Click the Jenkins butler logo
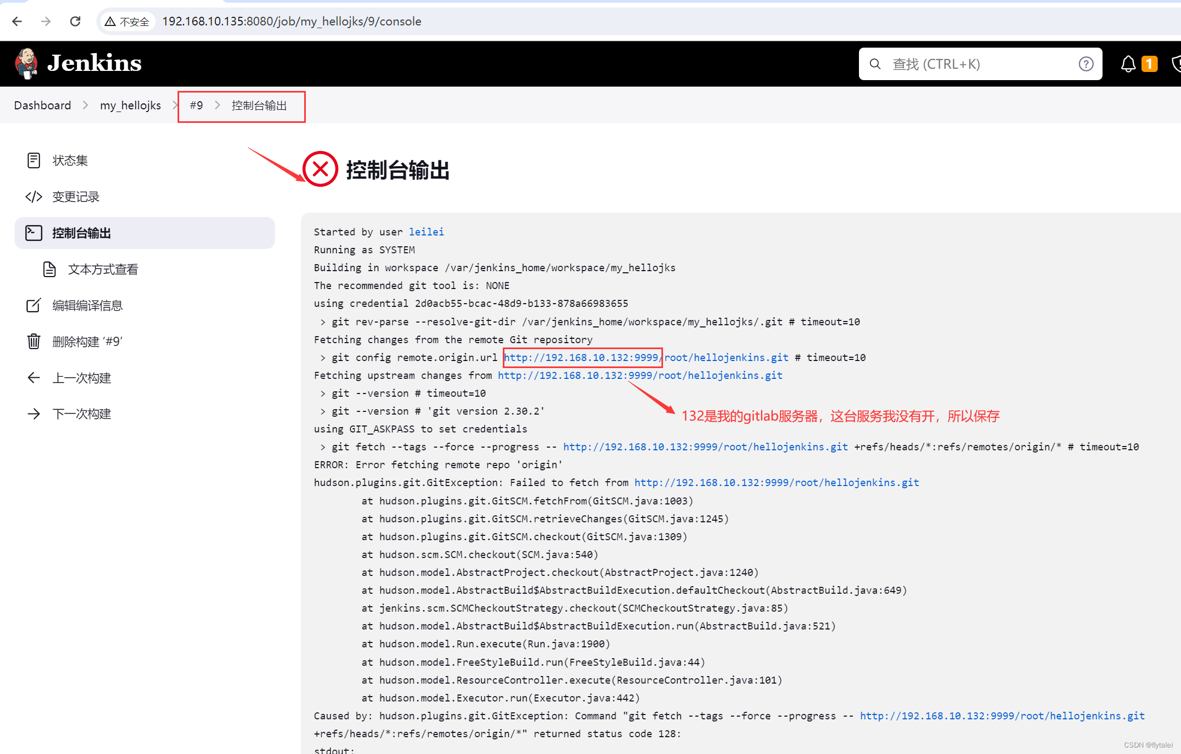Image resolution: width=1181 pixels, height=754 pixels. pos(26,63)
